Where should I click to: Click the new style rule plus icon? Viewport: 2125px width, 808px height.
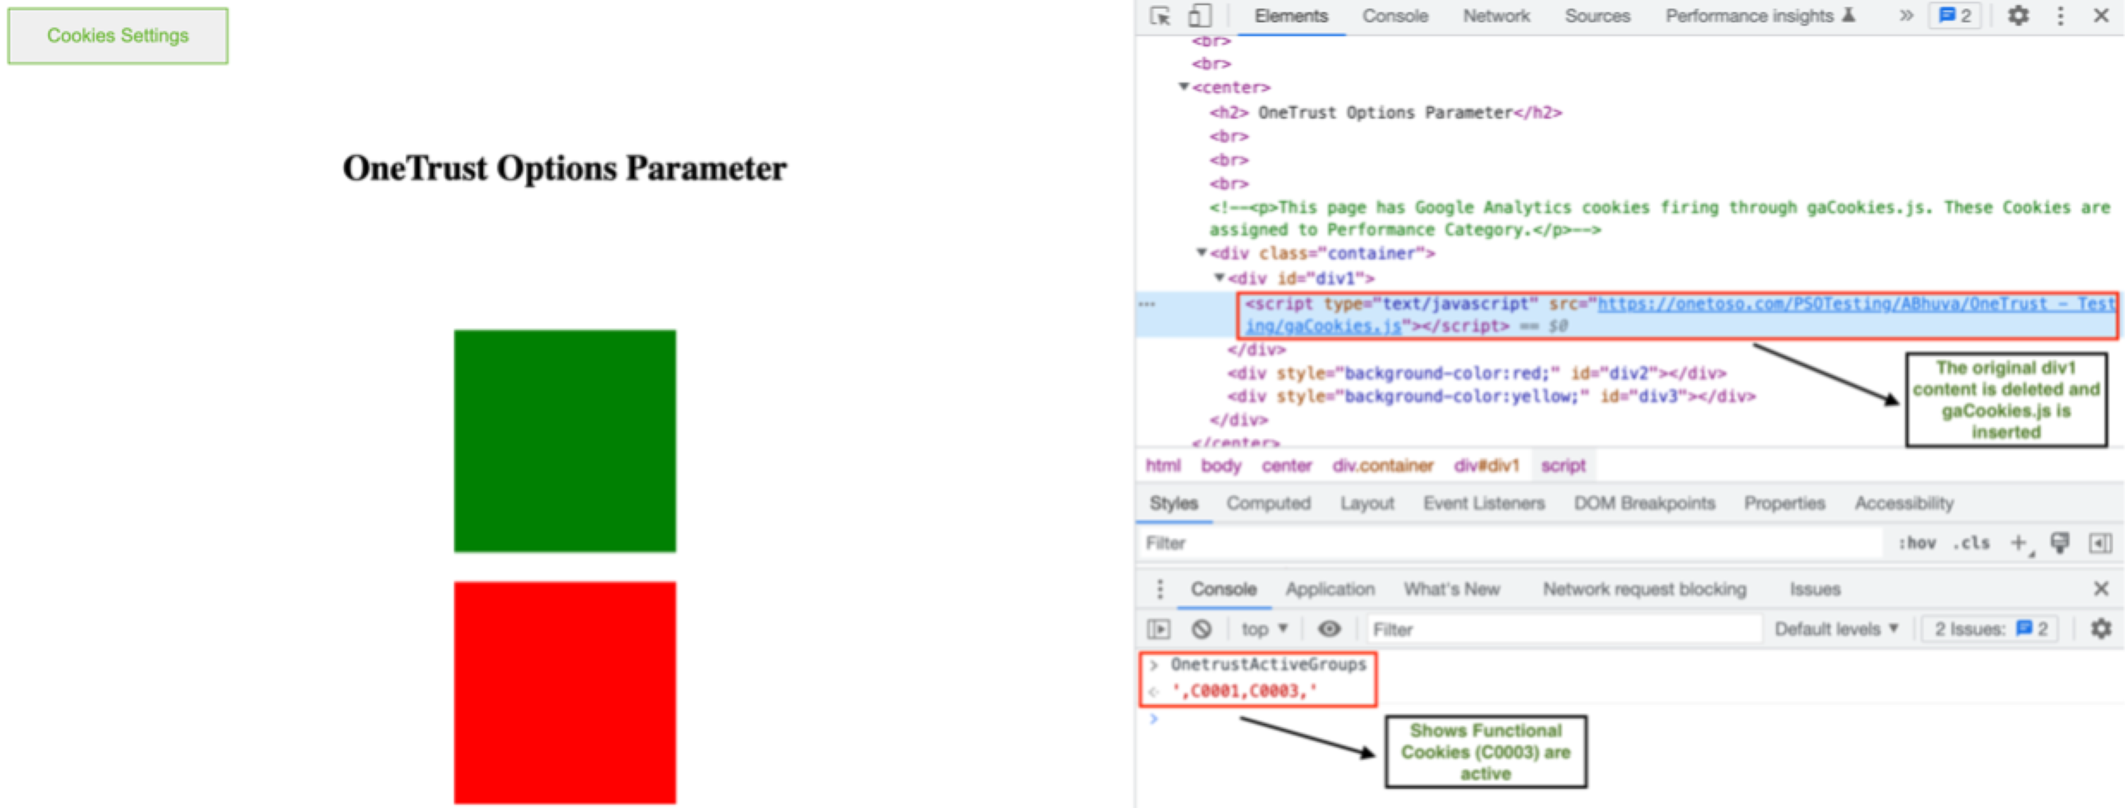point(2018,543)
